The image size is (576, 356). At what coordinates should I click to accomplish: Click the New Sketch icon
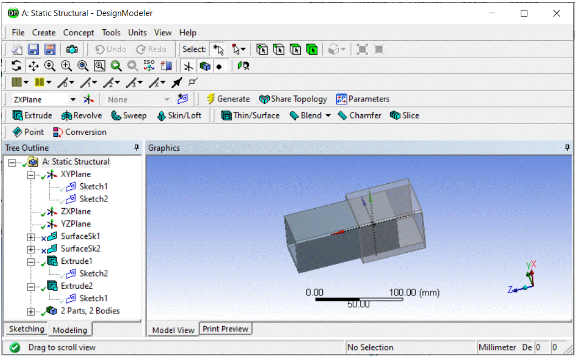pos(182,99)
